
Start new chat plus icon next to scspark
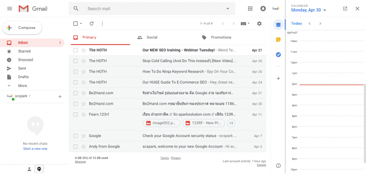(60, 96)
